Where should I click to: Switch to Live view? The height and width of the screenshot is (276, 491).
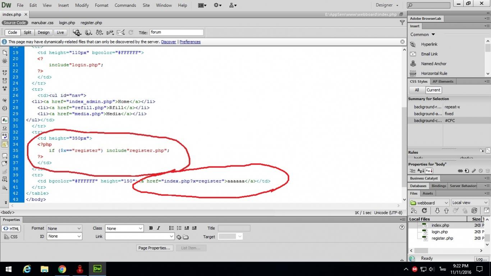coord(60,32)
